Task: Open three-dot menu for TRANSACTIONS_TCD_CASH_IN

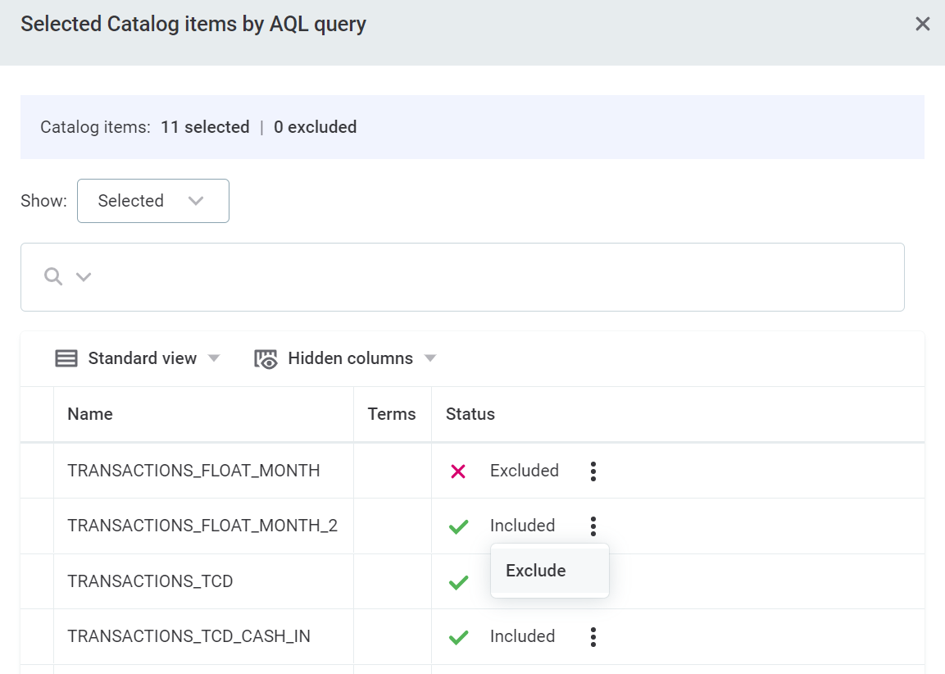Action: [593, 636]
